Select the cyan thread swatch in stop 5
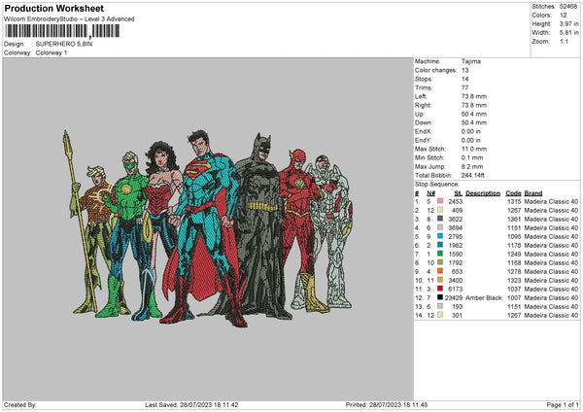The height and width of the screenshot is (412, 583). [x=442, y=236]
